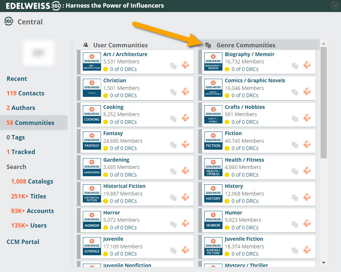Viewport: 341px width, 272px height.
Task: Click the plus icon on Art / Architecture card
Action: point(186,65)
